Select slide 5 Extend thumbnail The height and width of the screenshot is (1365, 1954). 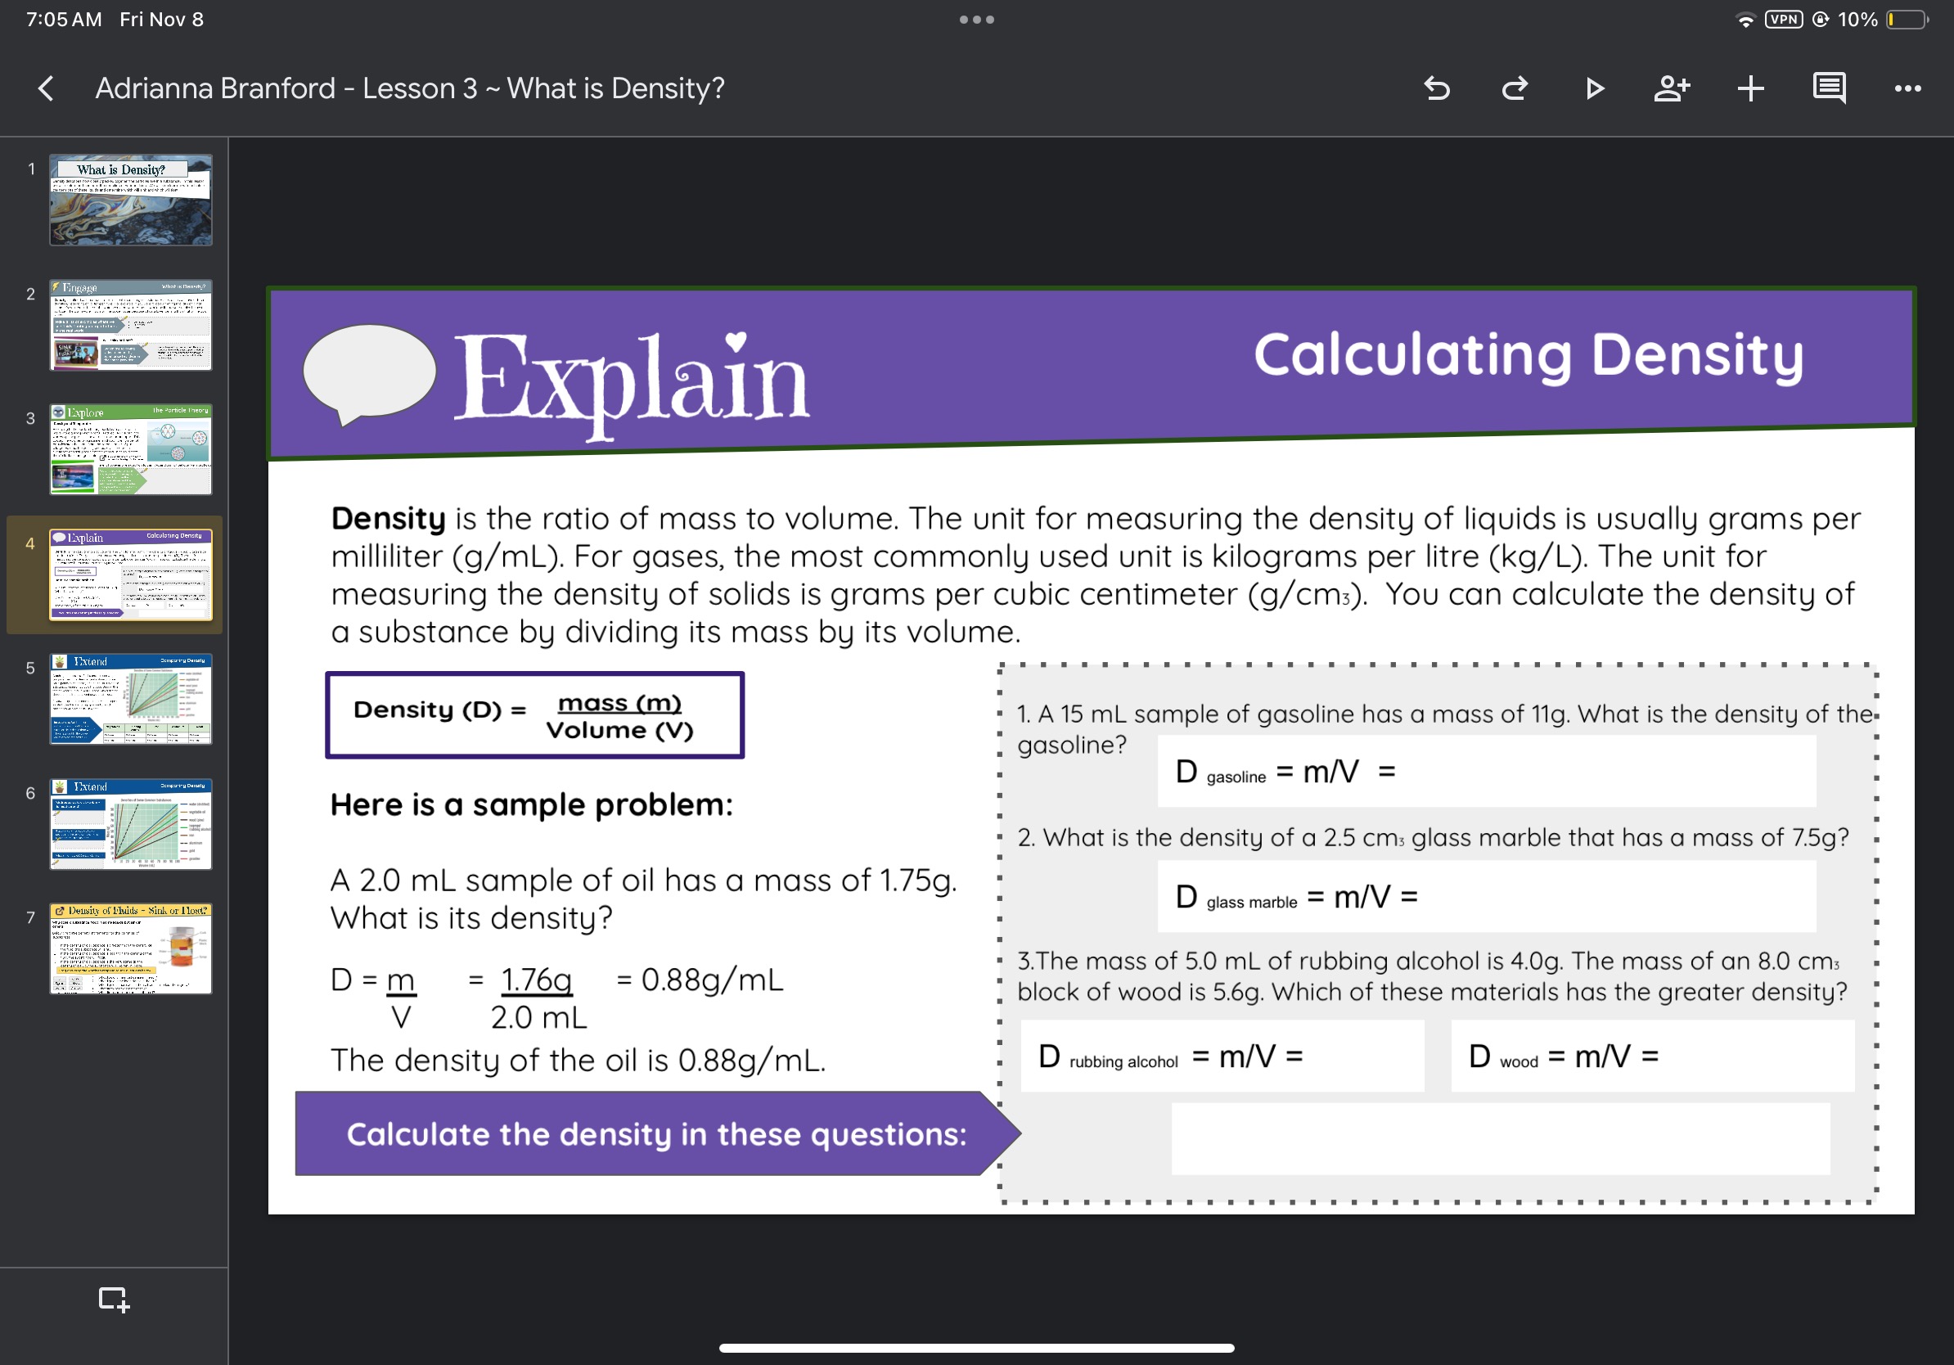131,700
